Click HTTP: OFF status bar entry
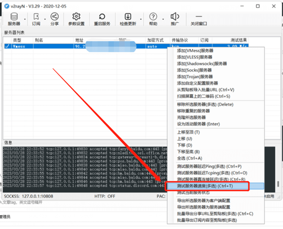This screenshot has height=229, width=283. tap(105, 196)
